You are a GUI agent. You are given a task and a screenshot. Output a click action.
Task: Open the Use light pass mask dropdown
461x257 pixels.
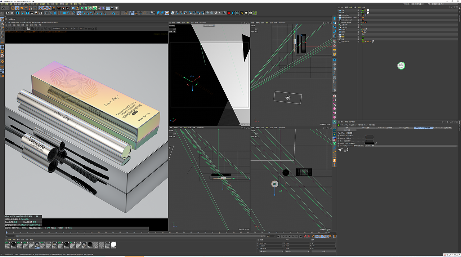pos(411,146)
